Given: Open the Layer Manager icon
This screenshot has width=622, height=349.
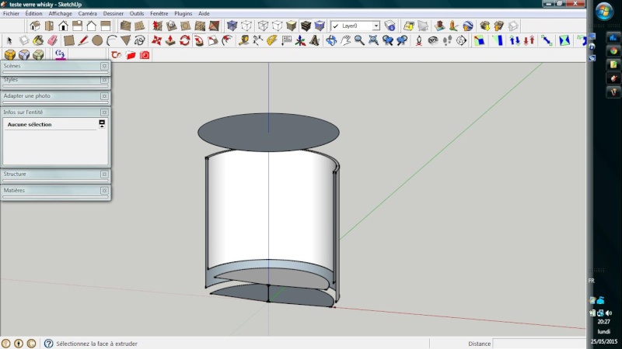Looking at the screenshot, I should click(x=390, y=26).
